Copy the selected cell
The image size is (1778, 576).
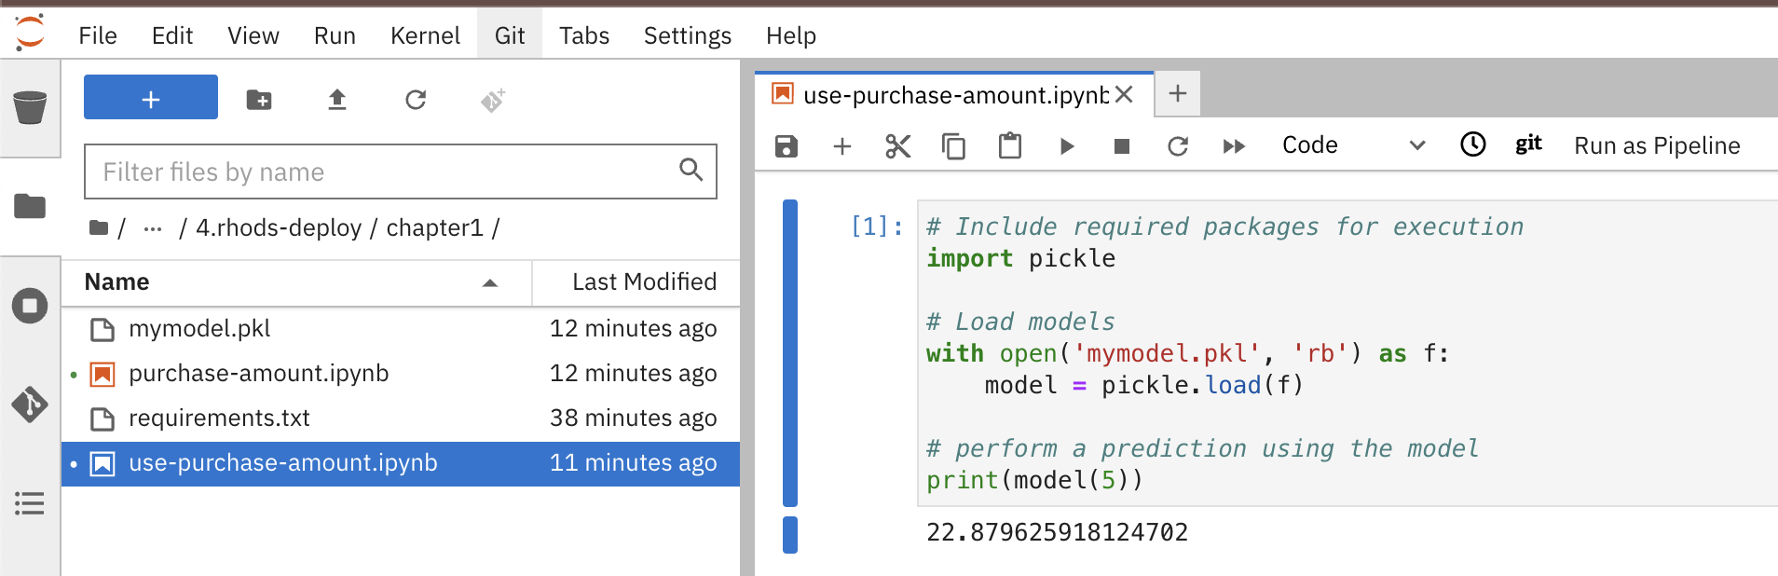tap(954, 146)
